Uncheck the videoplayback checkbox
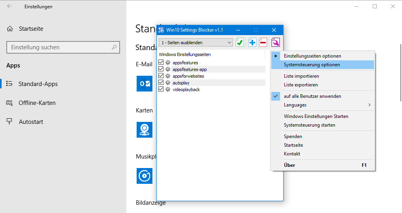The image size is (402, 213). [161, 89]
